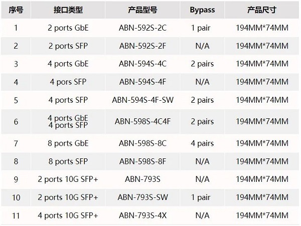This screenshot has width=301, height=226.
Task: Click the ABN-594S-4F-SW model cell
Action: pos(142,100)
